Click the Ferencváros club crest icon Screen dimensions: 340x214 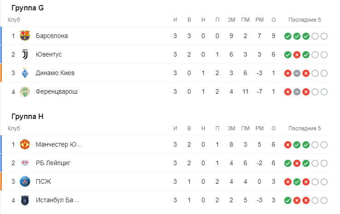coord(25,92)
